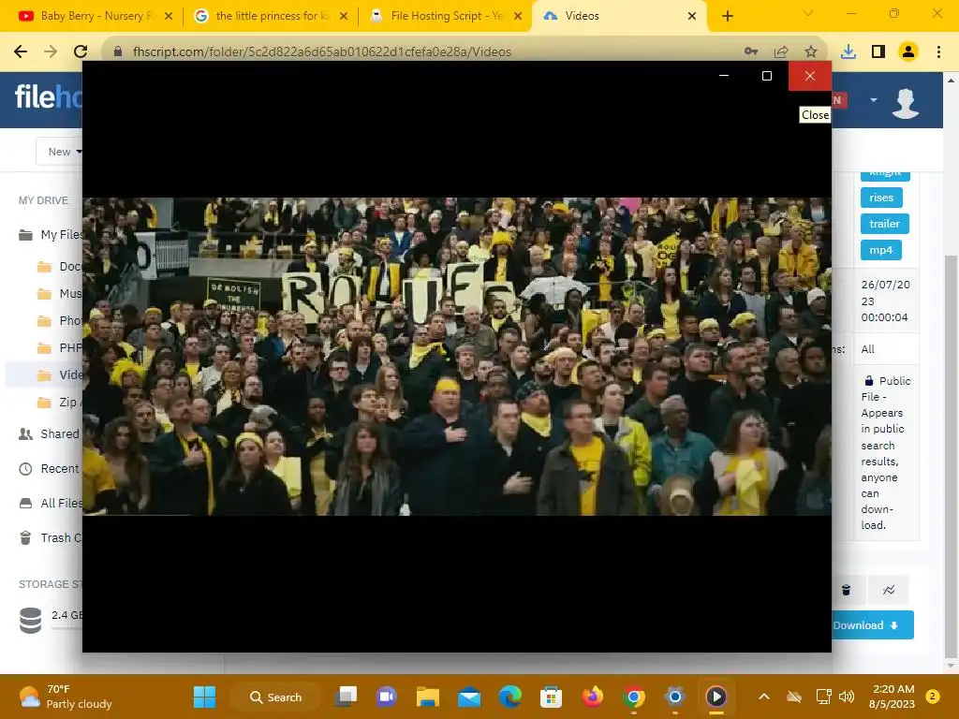Screen dimensions: 959x719
Task: Open the clock and date panel
Action: [893, 697]
